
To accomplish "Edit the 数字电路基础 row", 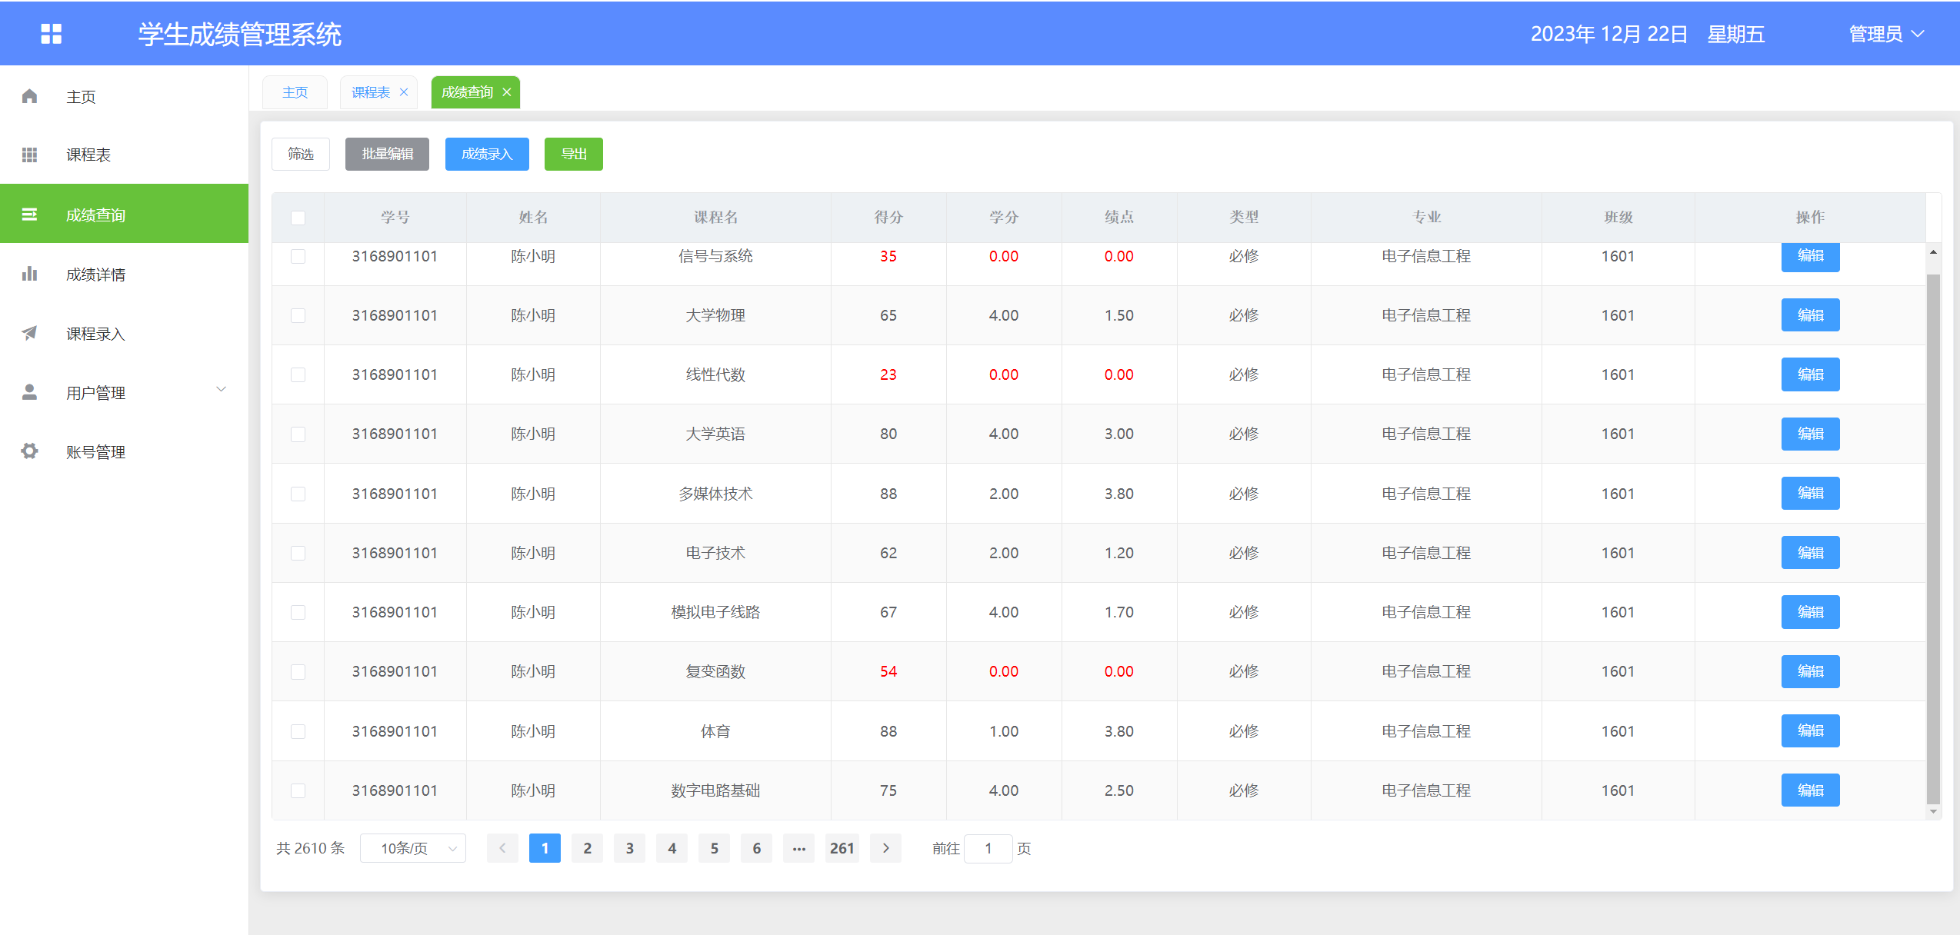I will (1810, 790).
